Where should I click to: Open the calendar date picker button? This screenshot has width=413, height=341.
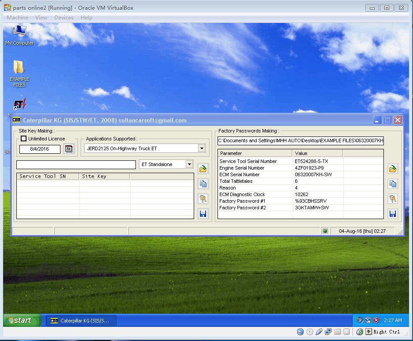pos(69,149)
